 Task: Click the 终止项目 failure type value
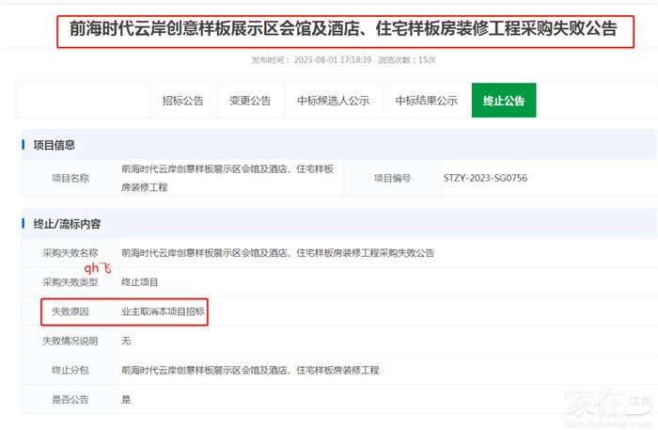(140, 282)
